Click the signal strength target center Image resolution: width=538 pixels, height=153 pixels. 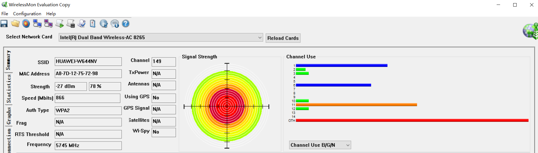pyautogui.click(x=227, y=106)
